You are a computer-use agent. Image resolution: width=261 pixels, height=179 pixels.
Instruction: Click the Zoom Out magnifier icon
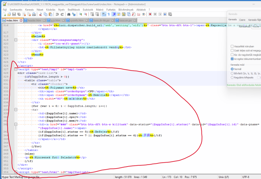pyautogui.click(x=85, y=14)
